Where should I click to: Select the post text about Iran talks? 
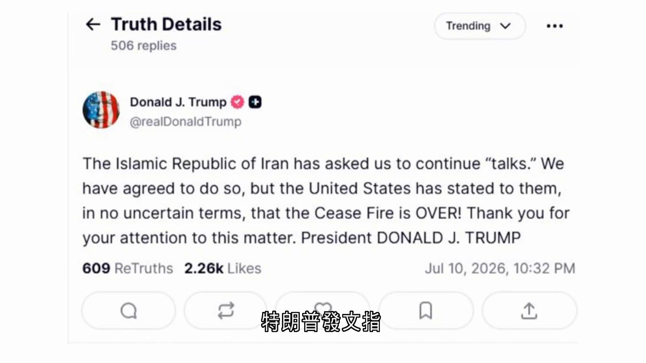coord(326,201)
